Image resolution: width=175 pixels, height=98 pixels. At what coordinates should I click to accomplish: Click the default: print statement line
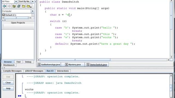[x=95, y=44]
